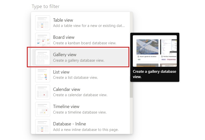The image size is (205, 140).
Task: Click the Calendar view icon
Action: (43, 92)
